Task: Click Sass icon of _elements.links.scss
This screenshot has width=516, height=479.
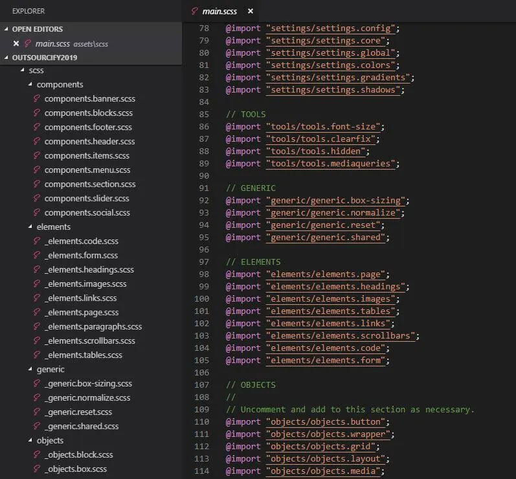Action: (x=37, y=298)
